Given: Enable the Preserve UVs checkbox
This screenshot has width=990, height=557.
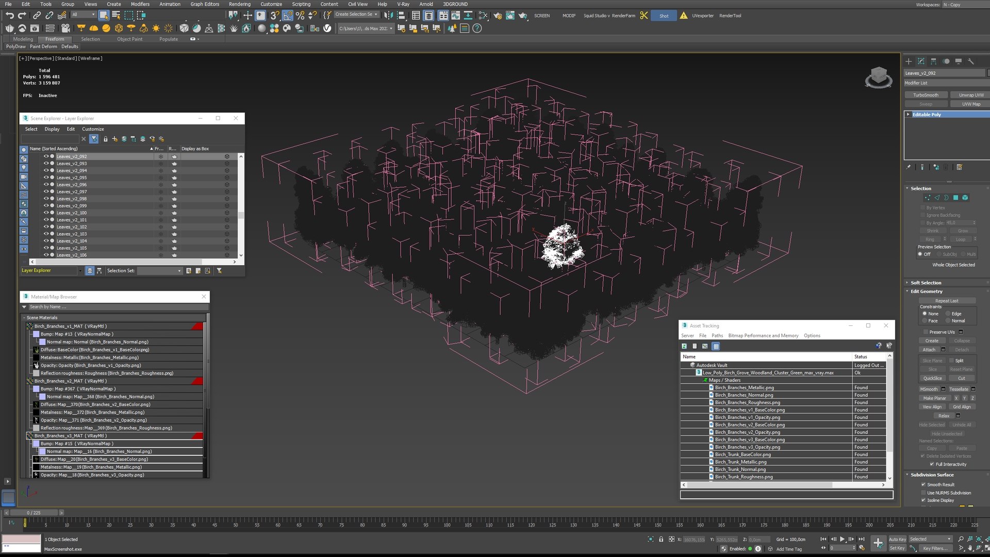Looking at the screenshot, I should coord(926,332).
